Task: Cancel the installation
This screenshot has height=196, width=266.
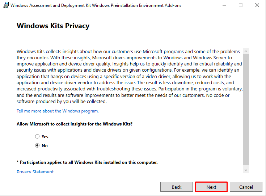Action: click(x=246, y=187)
